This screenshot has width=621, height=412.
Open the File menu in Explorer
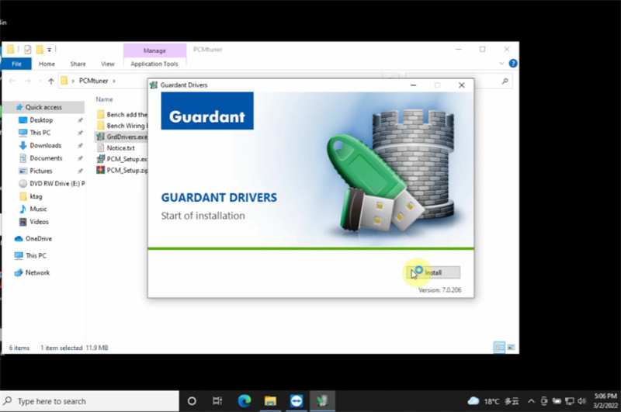[x=16, y=64]
